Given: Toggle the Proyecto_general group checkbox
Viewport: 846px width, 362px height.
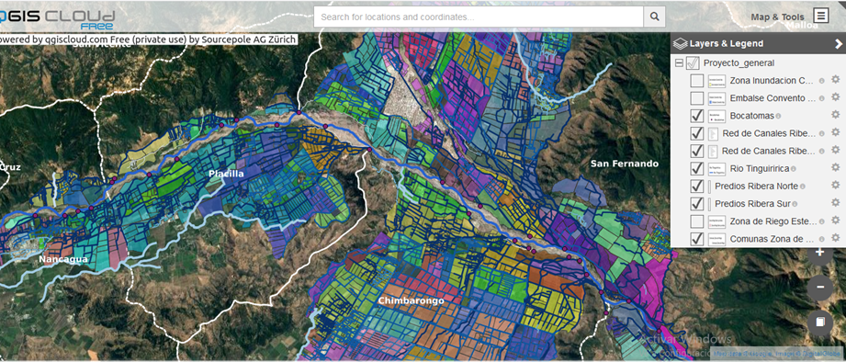Looking at the screenshot, I should pyautogui.click(x=693, y=63).
